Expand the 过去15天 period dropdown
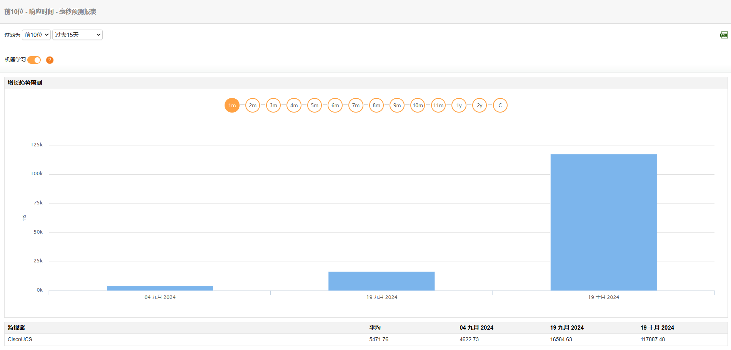The height and width of the screenshot is (350, 731). click(77, 35)
